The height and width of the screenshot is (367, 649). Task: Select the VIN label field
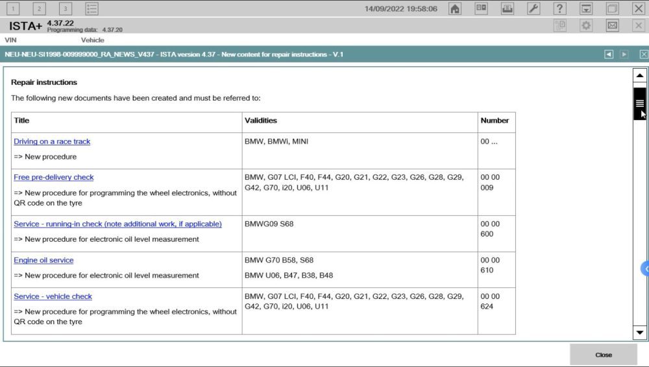click(11, 40)
